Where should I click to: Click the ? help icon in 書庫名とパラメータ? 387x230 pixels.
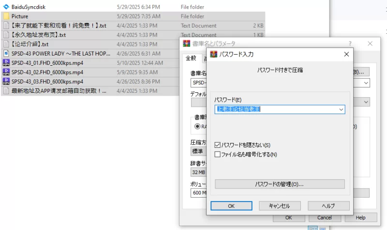click(350, 43)
